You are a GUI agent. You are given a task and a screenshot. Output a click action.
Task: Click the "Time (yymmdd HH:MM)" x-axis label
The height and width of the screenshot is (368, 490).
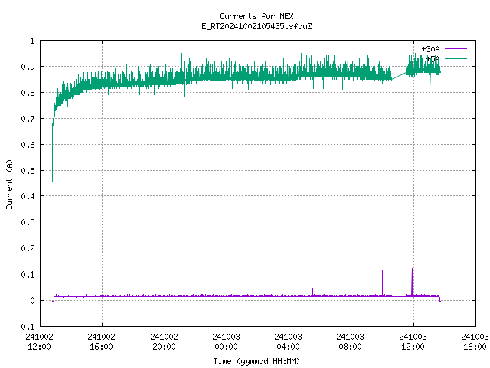point(256,361)
